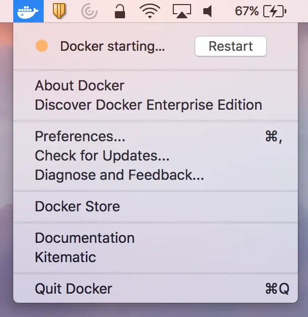The height and width of the screenshot is (317, 308).
Task: Select Quit Docker
Action: coord(156,289)
